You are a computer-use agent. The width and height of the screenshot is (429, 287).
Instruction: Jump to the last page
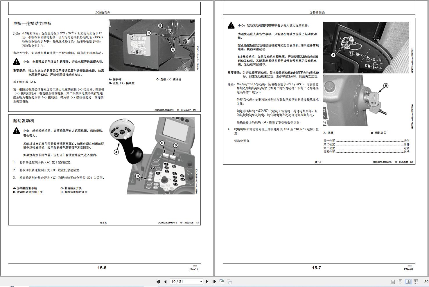(214, 281)
